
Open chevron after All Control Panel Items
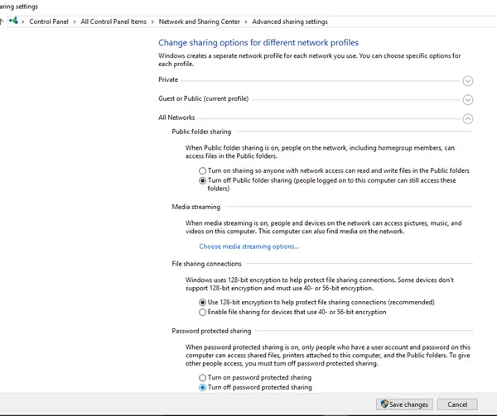[152, 22]
